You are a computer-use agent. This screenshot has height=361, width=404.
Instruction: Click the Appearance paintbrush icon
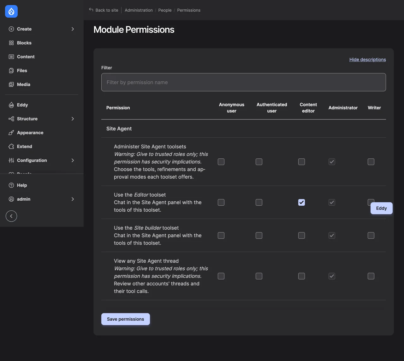coord(11,133)
